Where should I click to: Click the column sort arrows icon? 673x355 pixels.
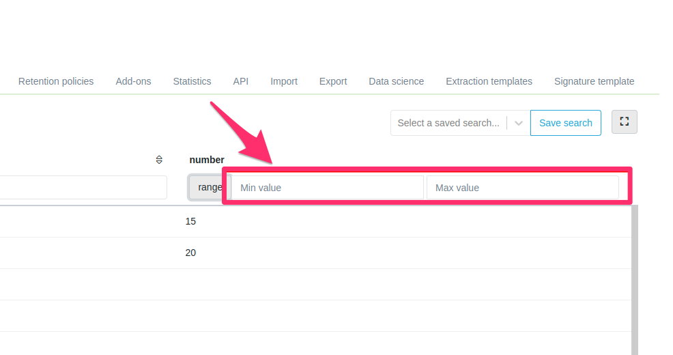click(159, 160)
